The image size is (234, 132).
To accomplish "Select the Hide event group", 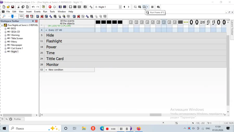I will pyautogui.click(x=135, y=35).
